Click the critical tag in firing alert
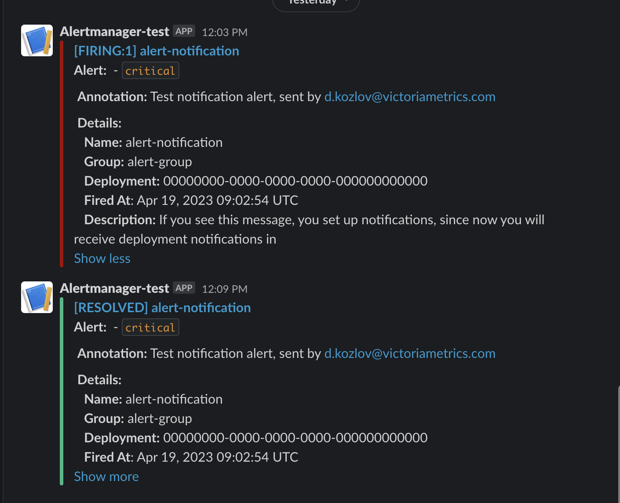Viewport: 620px width, 503px height. pos(150,71)
